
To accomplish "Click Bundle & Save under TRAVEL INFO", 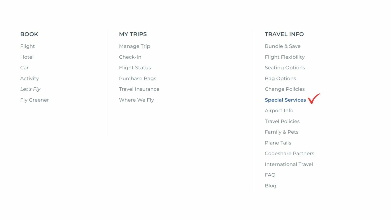I will coord(283,46).
